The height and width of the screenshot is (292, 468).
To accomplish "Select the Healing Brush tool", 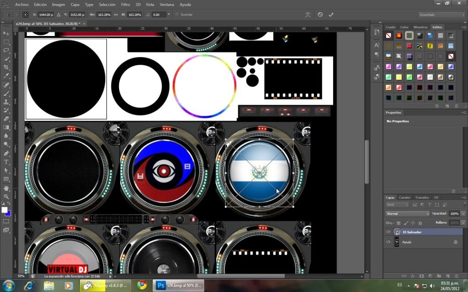I will click(x=6, y=85).
